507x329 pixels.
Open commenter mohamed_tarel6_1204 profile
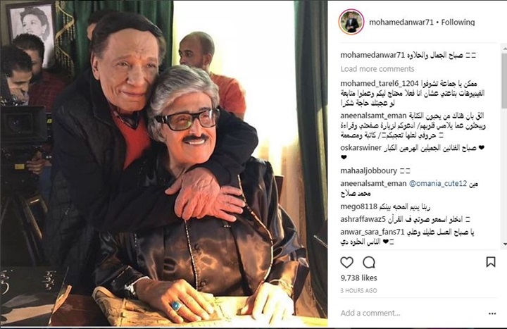(x=380, y=83)
